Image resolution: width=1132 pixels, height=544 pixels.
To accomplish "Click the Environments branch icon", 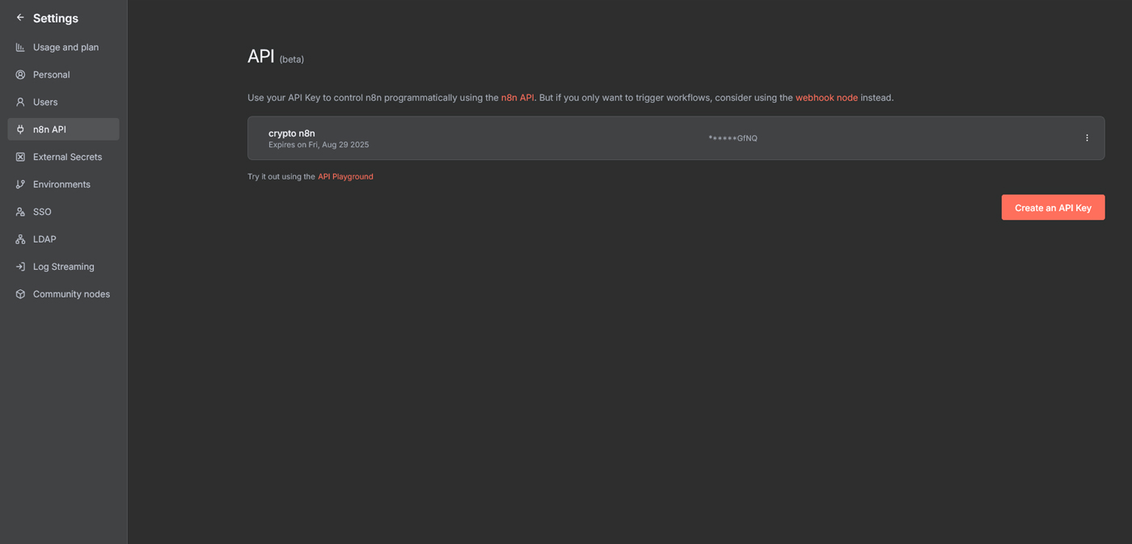I will pyautogui.click(x=20, y=185).
